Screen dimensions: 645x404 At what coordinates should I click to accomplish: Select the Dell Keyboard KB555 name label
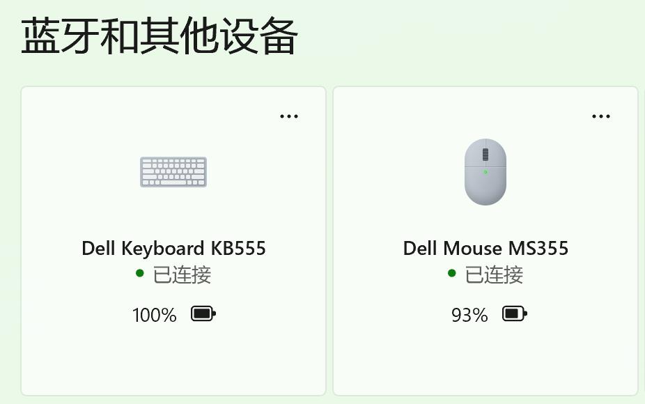pyautogui.click(x=173, y=249)
